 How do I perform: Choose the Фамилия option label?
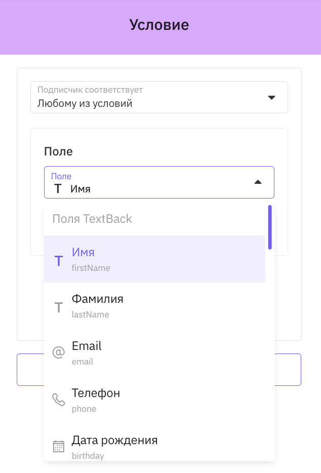[x=97, y=299]
